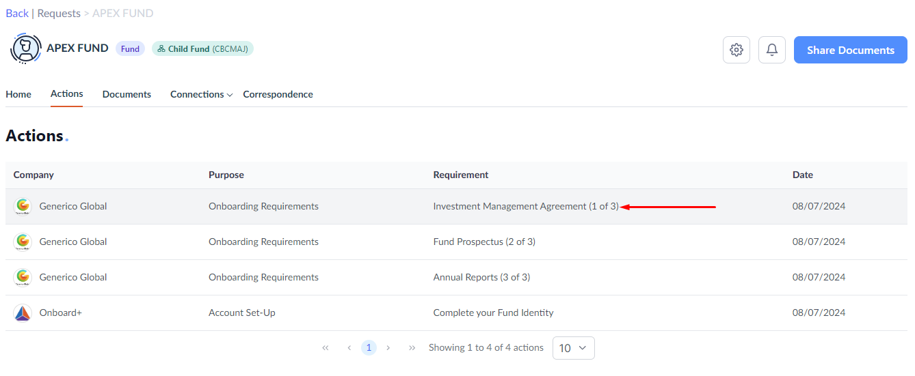Click Generico Global logo in Annual Reports row
Screen dimensions: 915x376
click(23, 277)
